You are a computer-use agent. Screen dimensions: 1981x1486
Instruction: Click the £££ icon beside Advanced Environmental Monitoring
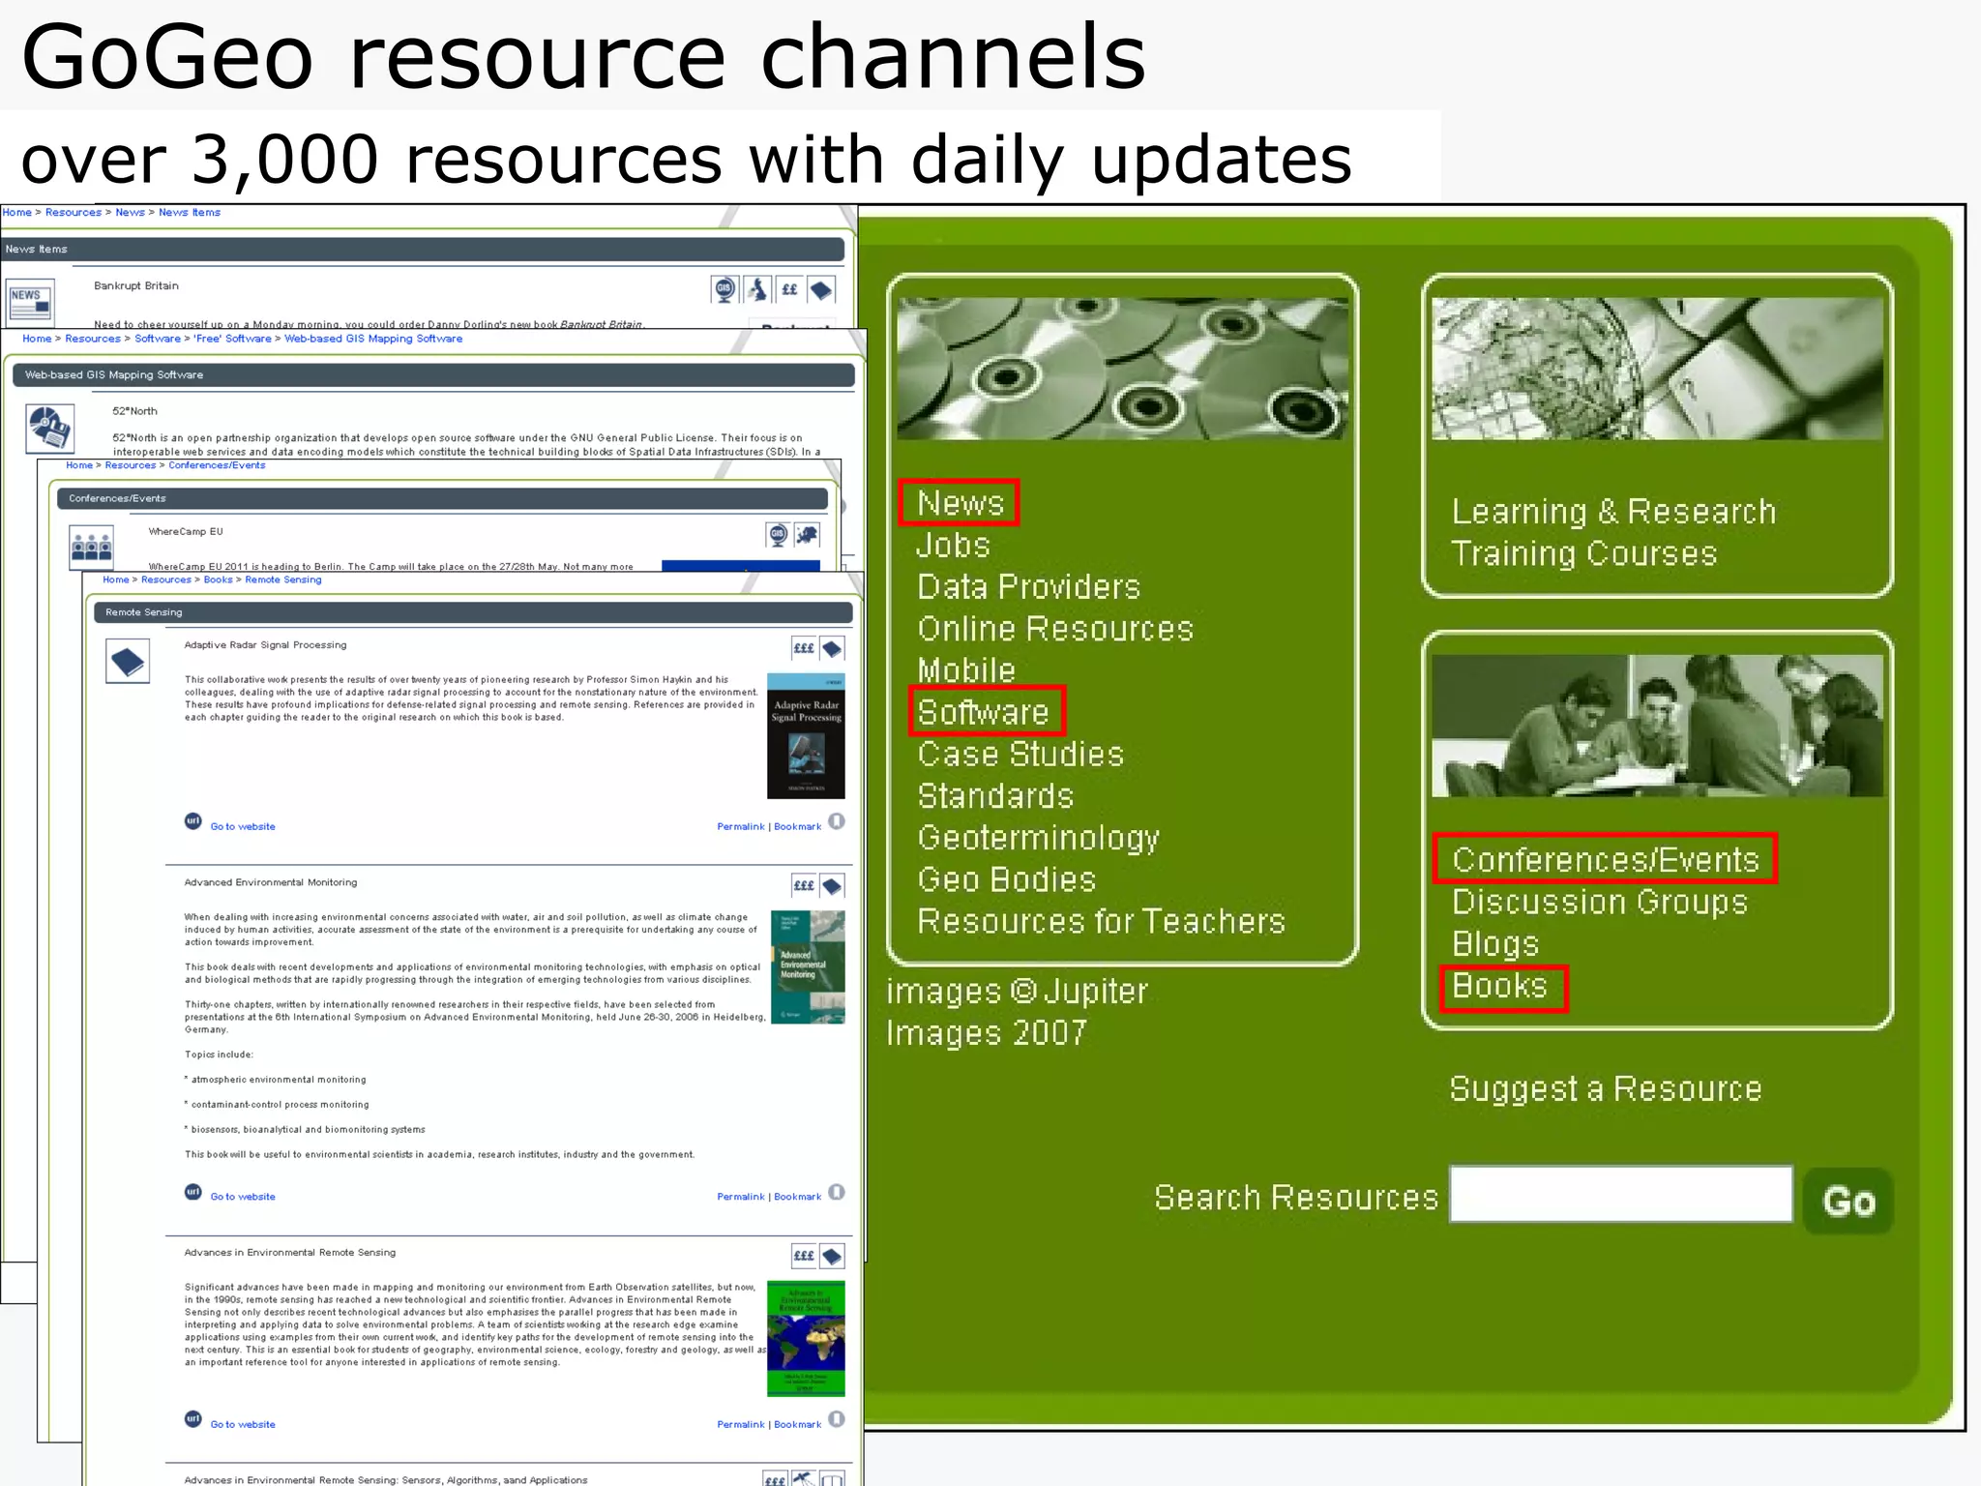coord(804,885)
